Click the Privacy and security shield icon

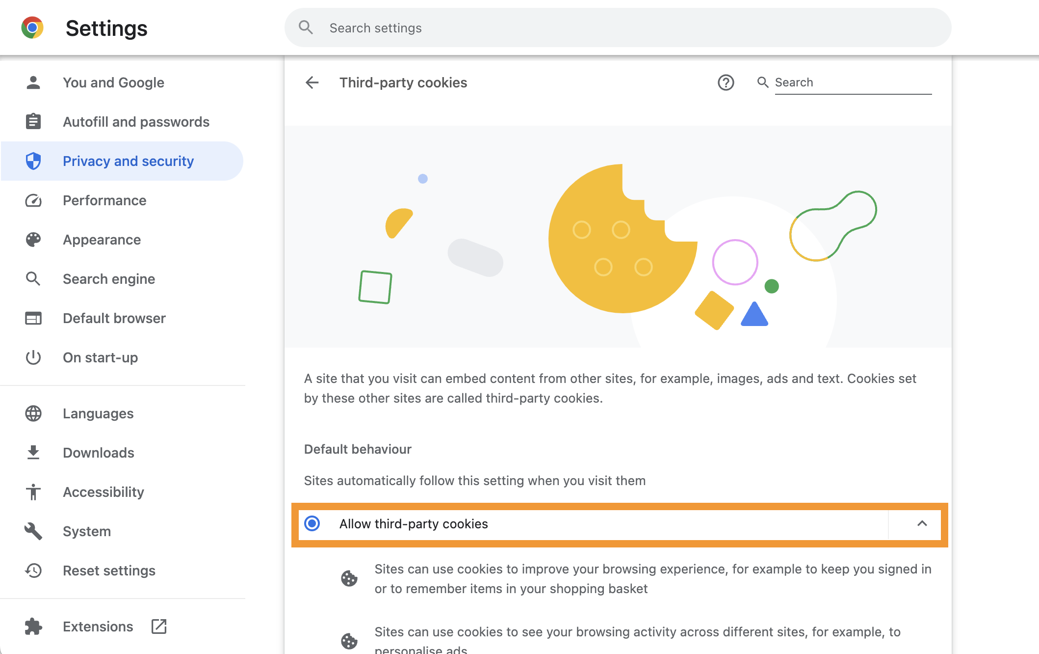33,161
